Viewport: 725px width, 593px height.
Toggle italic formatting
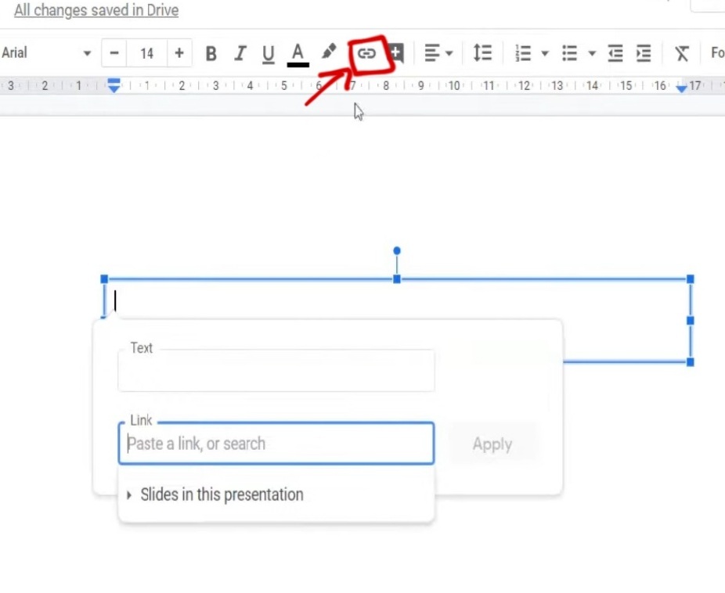[240, 53]
